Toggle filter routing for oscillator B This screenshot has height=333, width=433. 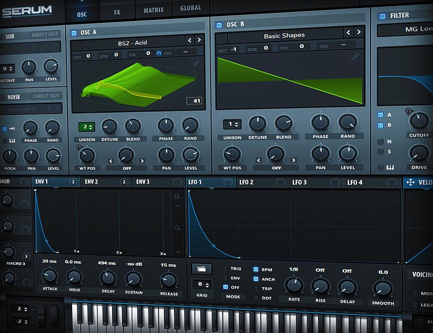click(x=381, y=125)
